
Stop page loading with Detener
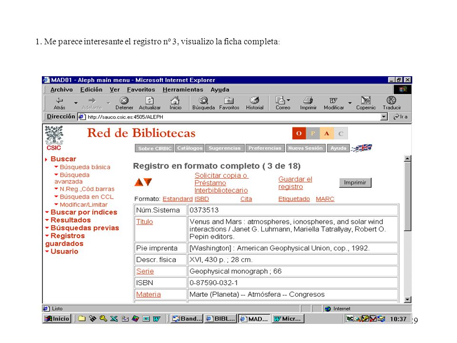[124, 103]
